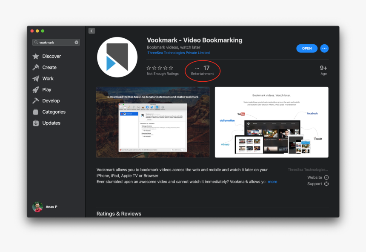Screen dimensions: 366x252
Task: Maximize the window with green button
Action: pyautogui.click(x=43, y=31)
